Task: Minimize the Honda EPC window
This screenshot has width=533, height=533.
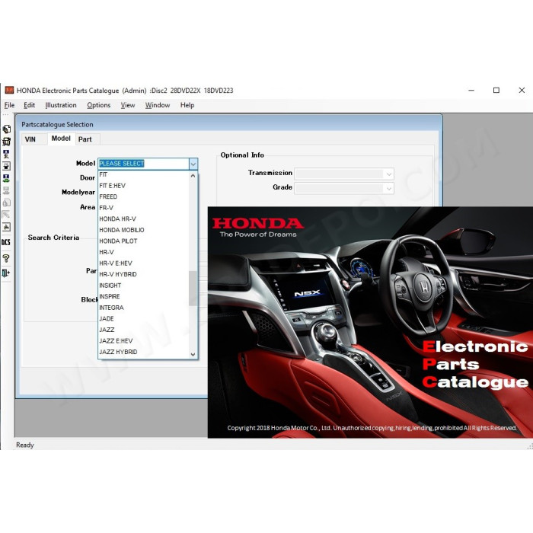Action: 471,90
